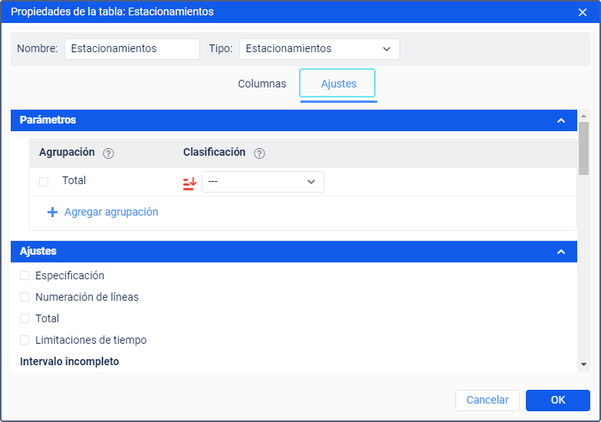Open the Clasificación sorting dropdown
Image resolution: width=601 pixels, height=422 pixels.
pos(262,182)
